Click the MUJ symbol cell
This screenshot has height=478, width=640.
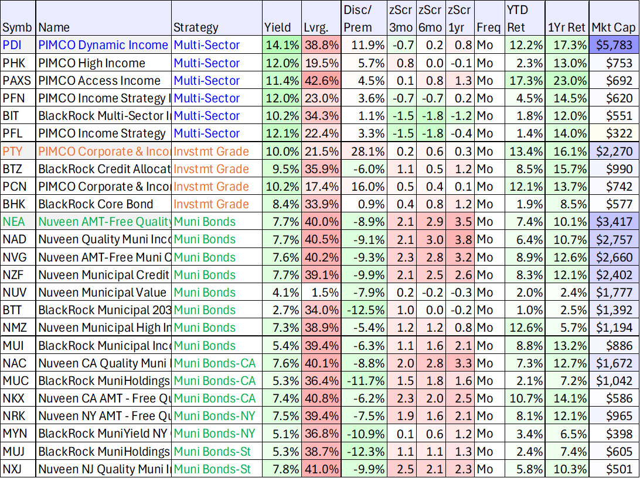click(18, 451)
